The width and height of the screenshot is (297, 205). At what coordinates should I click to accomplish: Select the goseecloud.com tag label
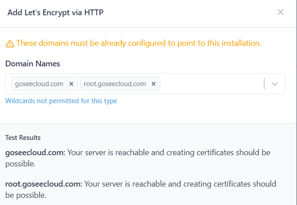[39, 84]
